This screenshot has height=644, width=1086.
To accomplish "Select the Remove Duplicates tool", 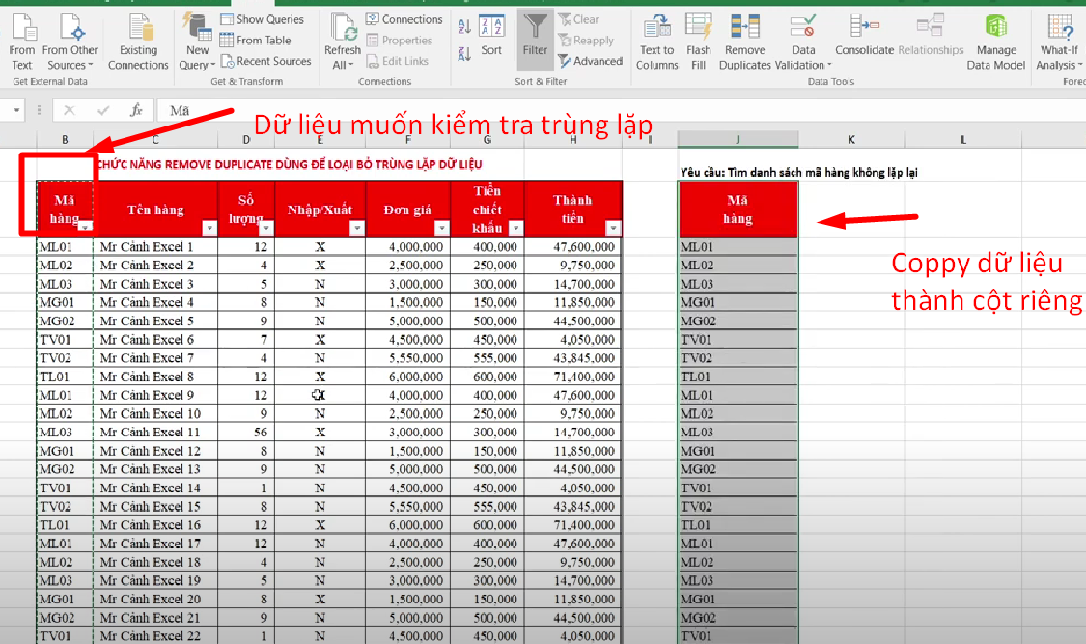I will [x=743, y=41].
